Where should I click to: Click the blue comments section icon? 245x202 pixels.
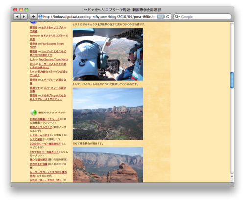click(x=33, y=22)
